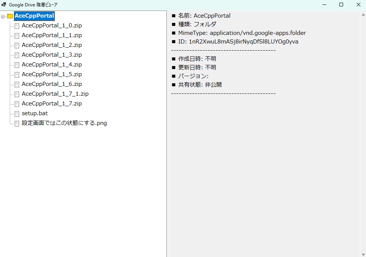Image resolution: width=366 pixels, height=257 pixels.
Task: Collapse the AceCppPortal root folder node
Action: pos(3,17)
